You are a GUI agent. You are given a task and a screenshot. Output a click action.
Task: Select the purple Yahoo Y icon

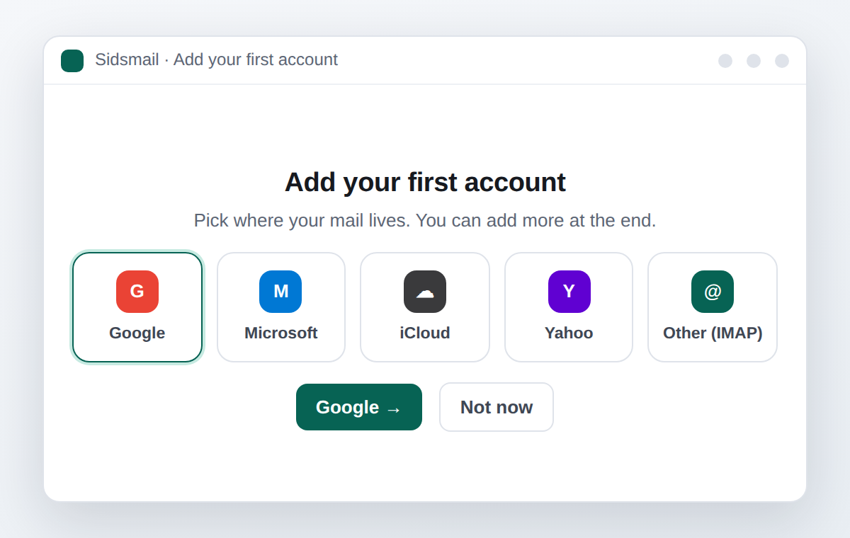click(569, 292)
